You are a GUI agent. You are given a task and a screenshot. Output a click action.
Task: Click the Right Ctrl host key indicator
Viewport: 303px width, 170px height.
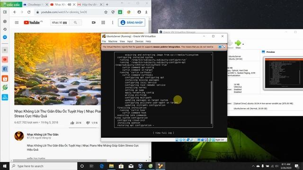(220, 140)
